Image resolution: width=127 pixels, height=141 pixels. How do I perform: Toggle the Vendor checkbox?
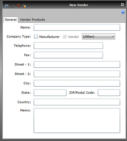pos(65,37)
